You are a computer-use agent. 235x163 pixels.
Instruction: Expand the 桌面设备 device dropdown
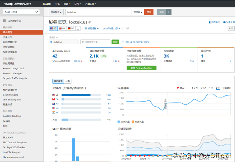92,28
